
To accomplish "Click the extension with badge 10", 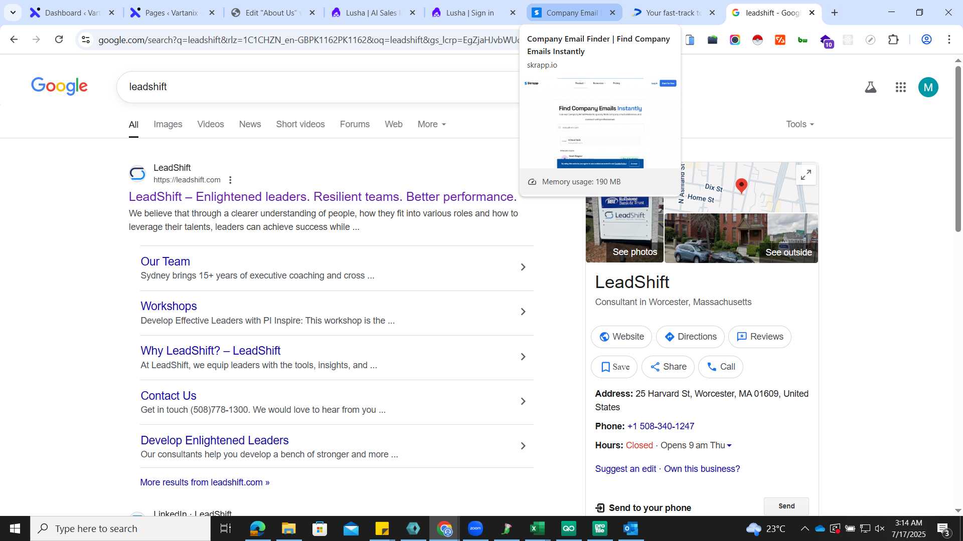I will tap(826, 40).
